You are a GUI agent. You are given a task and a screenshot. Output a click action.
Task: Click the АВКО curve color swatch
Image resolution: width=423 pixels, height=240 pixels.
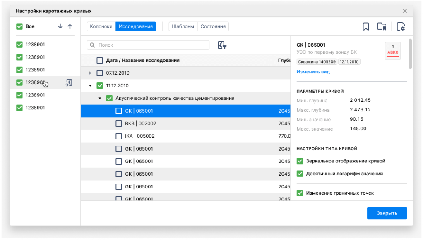[392, 51]
